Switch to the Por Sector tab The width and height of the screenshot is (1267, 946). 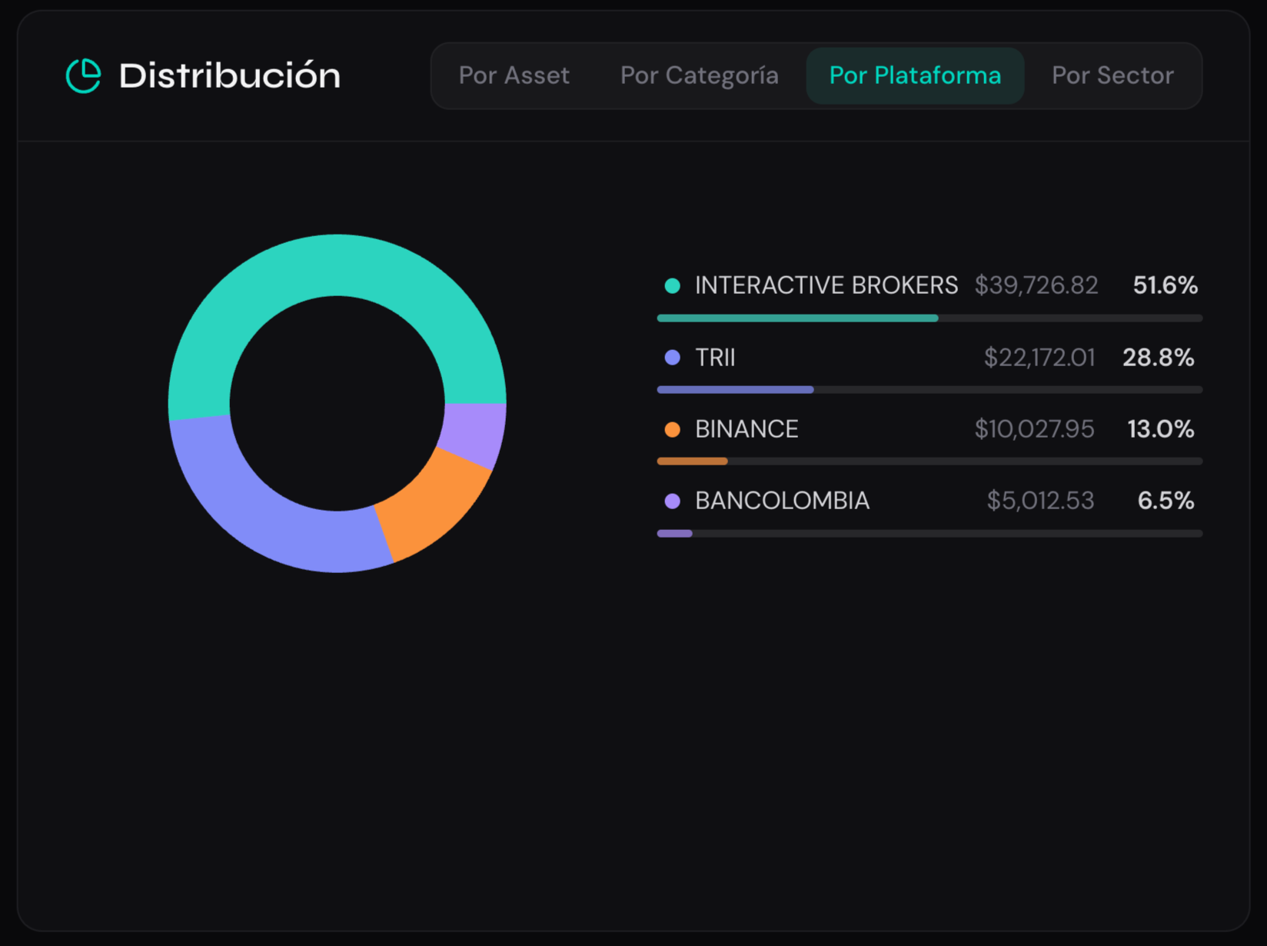tap(1112, 75)
